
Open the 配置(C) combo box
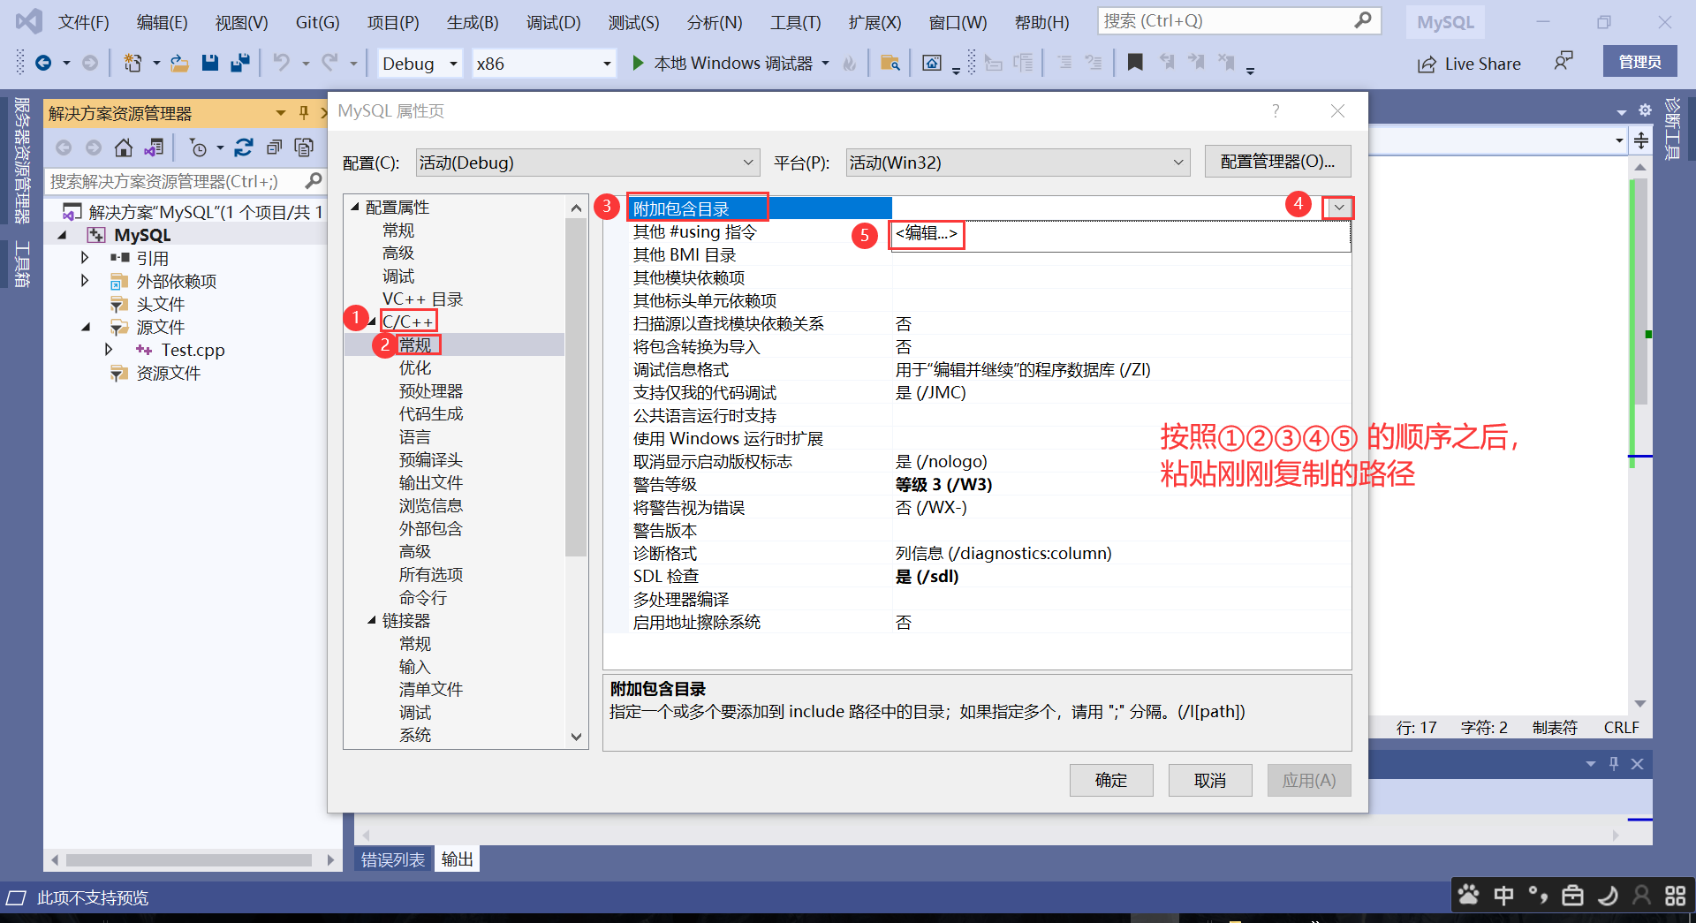(588, 163)
